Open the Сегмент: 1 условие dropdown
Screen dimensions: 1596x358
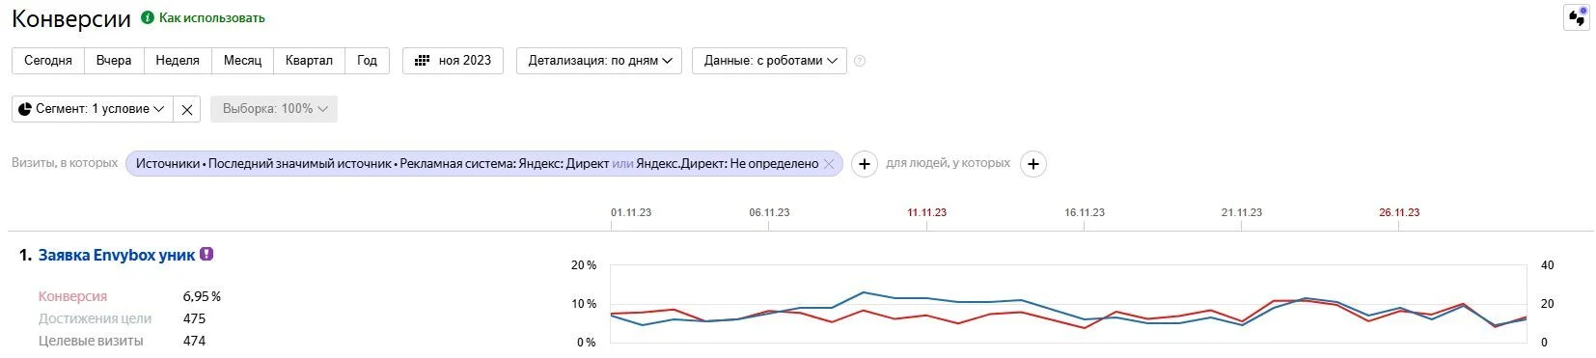(93, 109)
